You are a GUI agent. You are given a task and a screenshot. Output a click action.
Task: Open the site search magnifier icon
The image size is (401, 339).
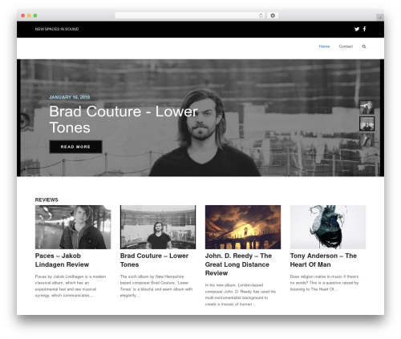364,46
